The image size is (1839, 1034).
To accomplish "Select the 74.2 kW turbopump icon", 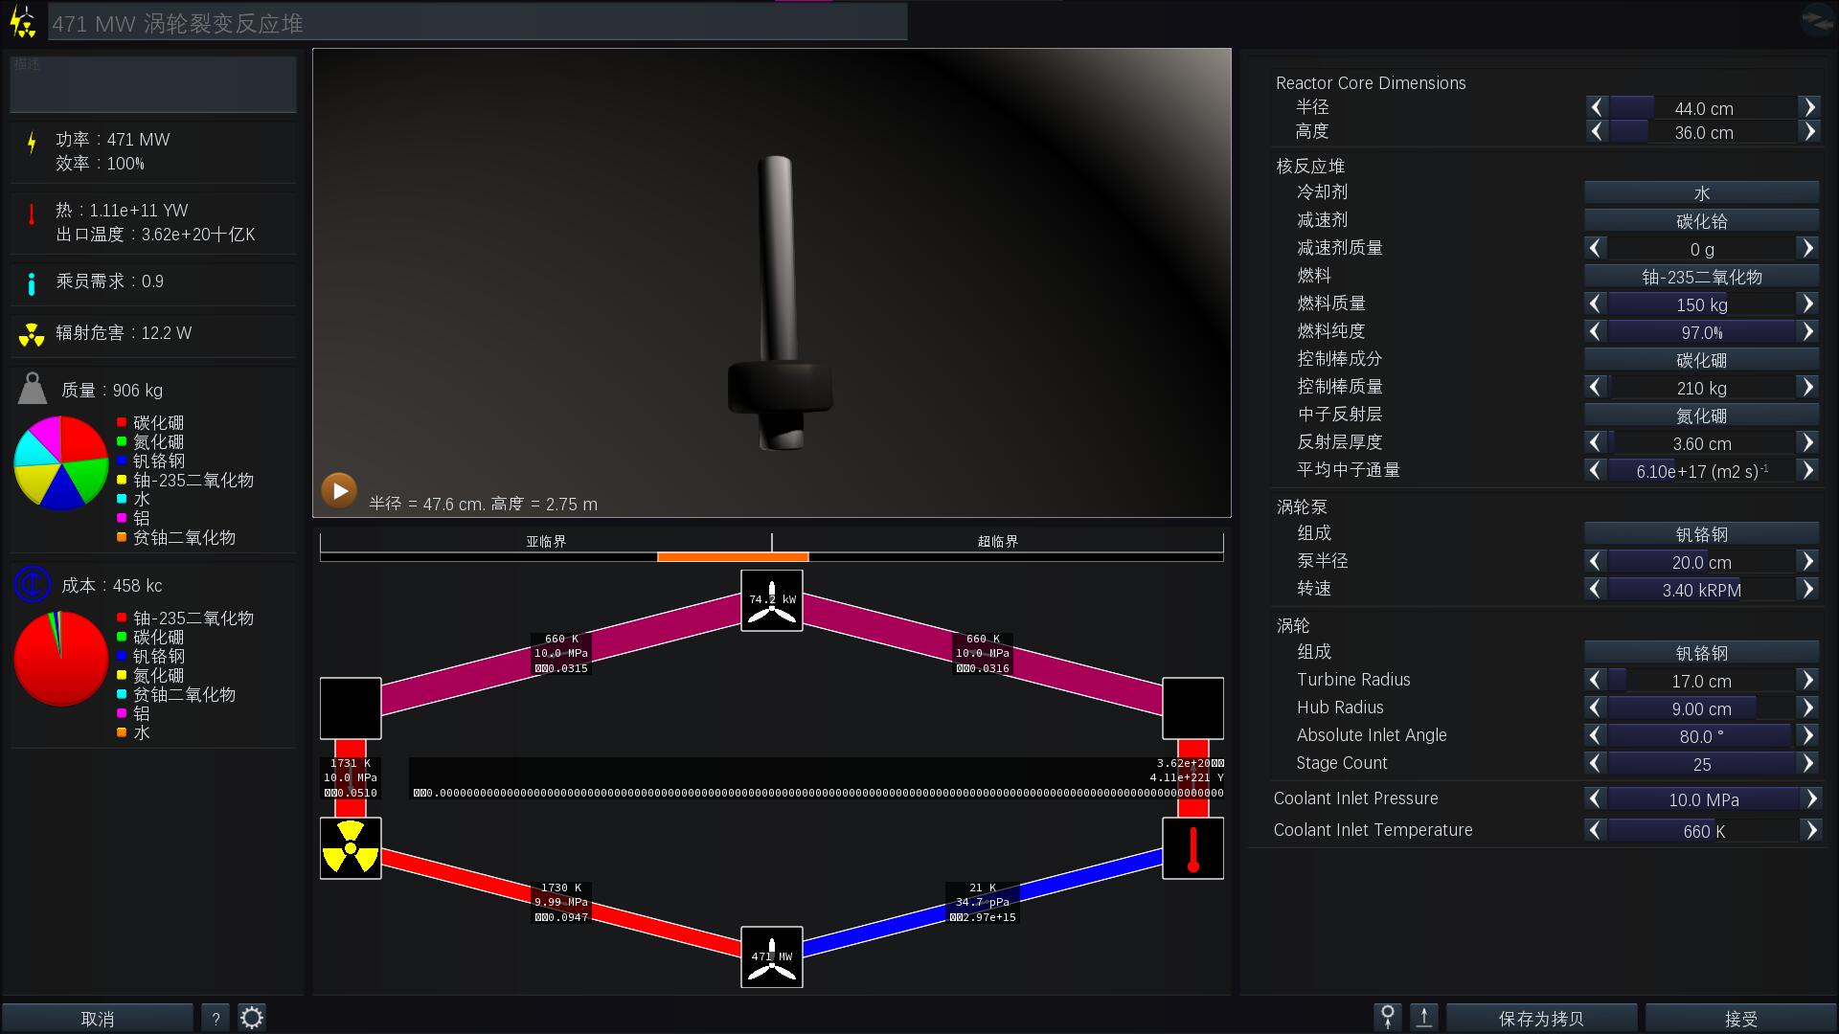I will click(x=772, y=601).
